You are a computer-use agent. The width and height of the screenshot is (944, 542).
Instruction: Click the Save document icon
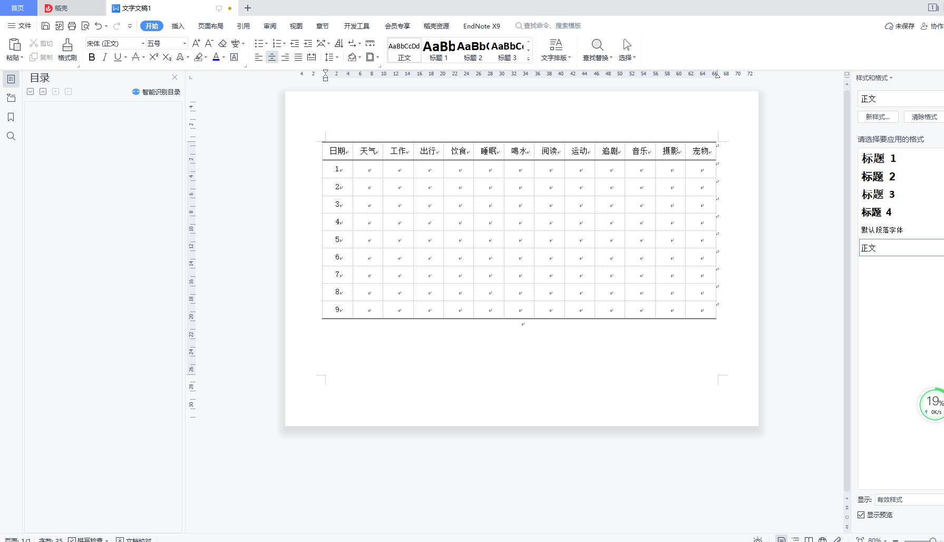[x=45, y=26]
